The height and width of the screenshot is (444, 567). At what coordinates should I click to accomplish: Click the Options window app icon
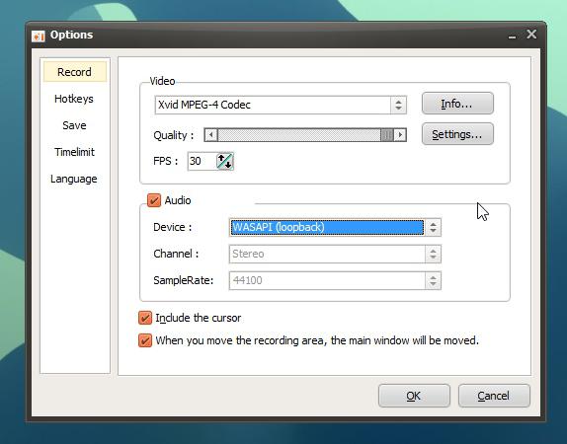click(38, 36)
